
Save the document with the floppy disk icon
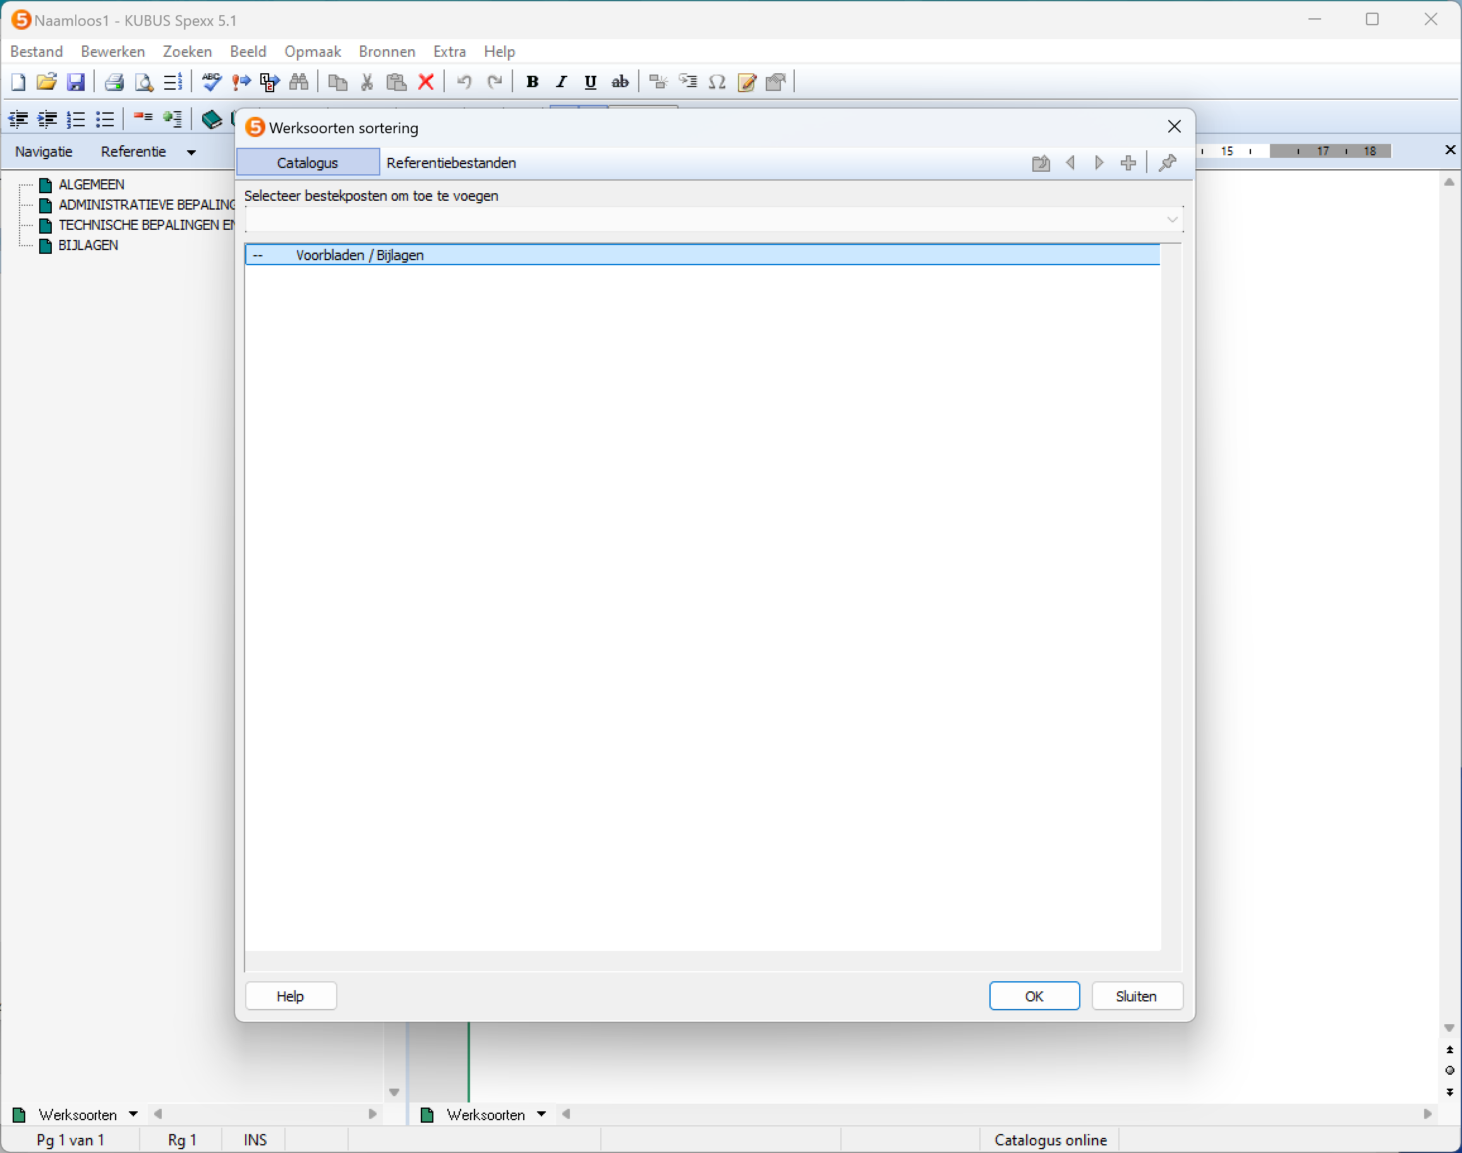(x=76, y=81)
